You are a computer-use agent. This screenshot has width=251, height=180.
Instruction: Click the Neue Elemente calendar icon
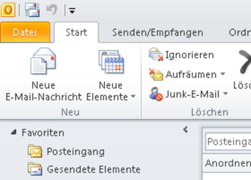pyautogui.click(x=111, y=61)
